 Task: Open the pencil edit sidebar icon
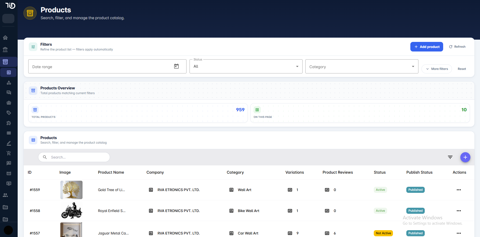[x=9, y=143]
